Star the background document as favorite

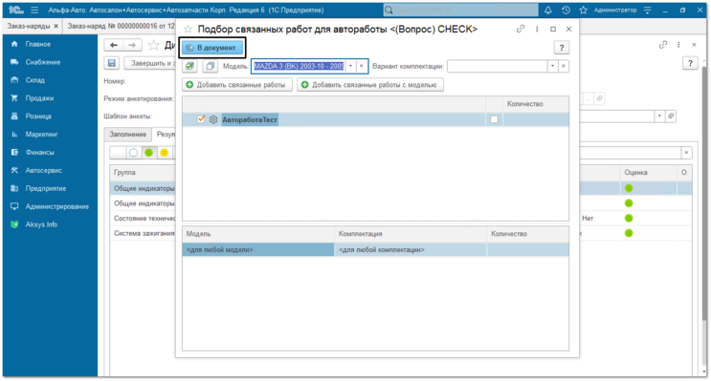point(154,45)
